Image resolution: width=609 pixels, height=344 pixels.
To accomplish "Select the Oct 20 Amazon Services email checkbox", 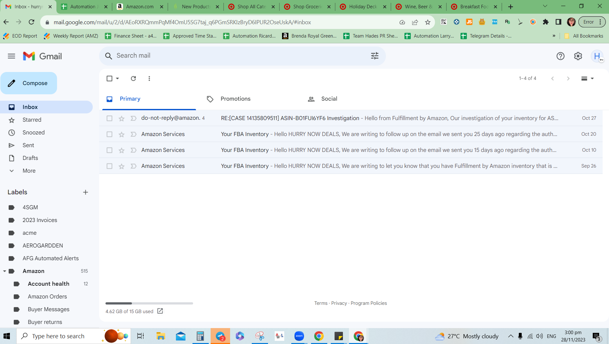I will click(109, 134).
